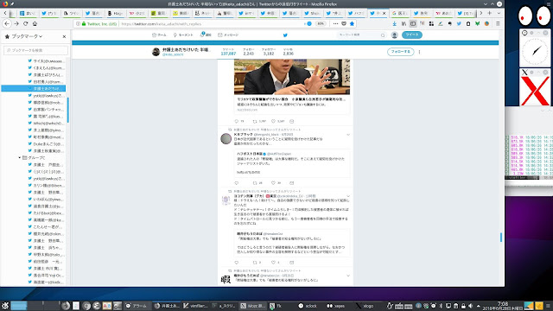
Task: Reload the current Twitter page
Action: (x=25, y=23)
